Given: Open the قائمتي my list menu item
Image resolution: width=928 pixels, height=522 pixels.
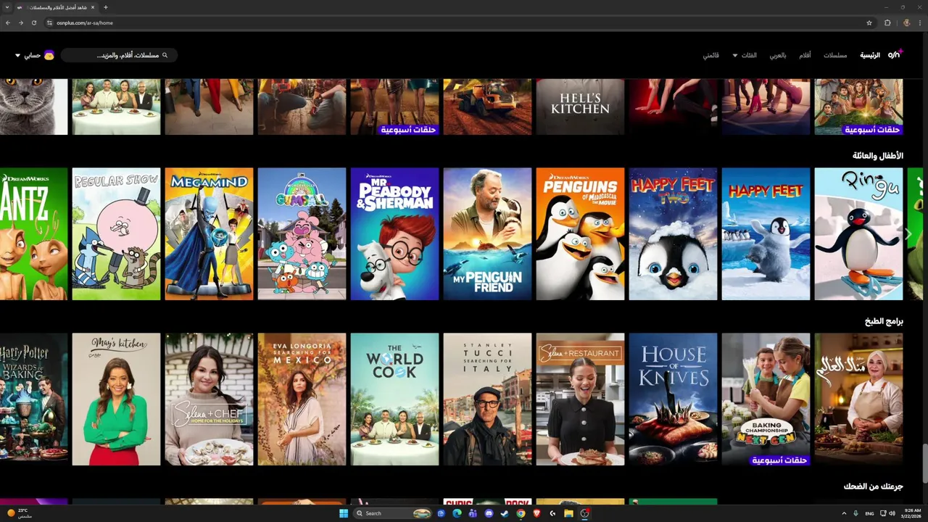Looking at the screenshot, I should (x=710, y=55).
